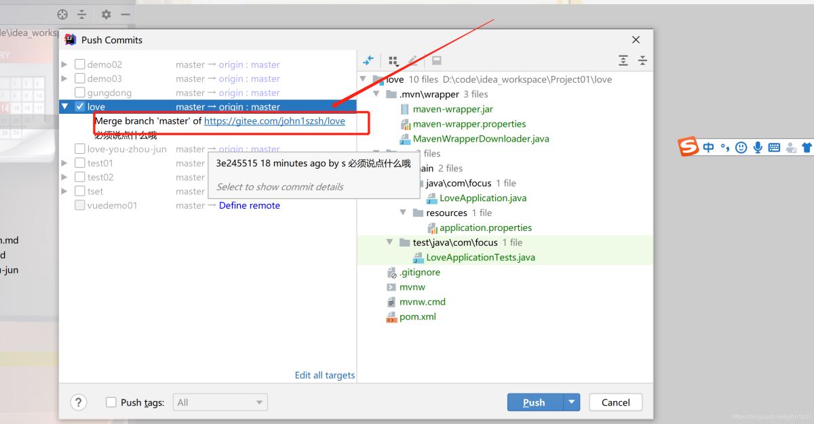Select the mvnw file
814x424 pixels.
412,287
